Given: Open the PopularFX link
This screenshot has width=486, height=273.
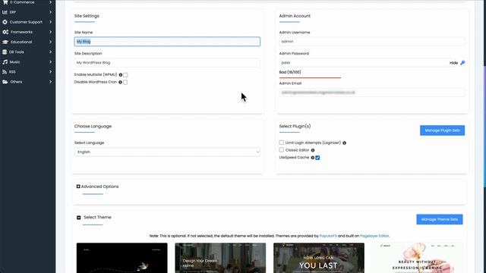Looking at the screenshot, I should [328, 236].
